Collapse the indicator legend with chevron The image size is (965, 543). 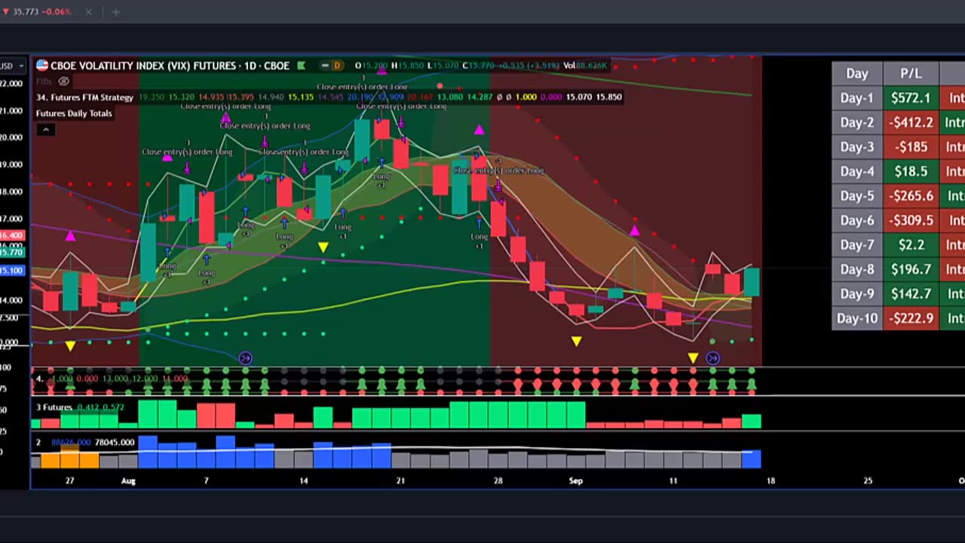pyautogui.click(x=45, y=130)
